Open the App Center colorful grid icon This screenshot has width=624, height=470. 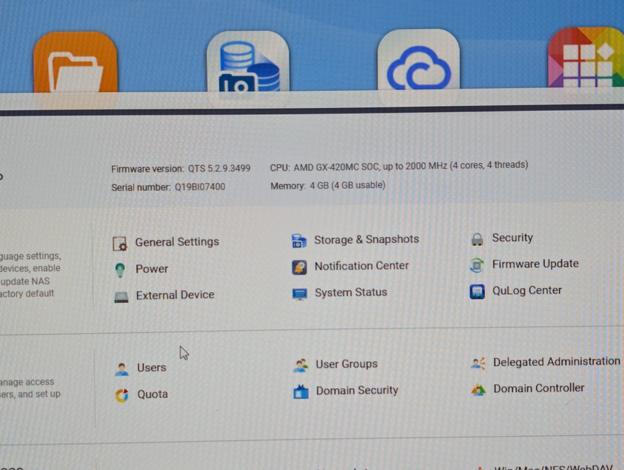point(586,57)
